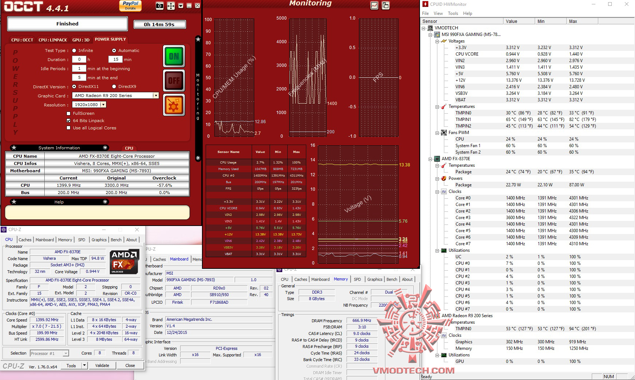Image resolution: width=635 pixels, height=380 pixels.
Task: Click the CPUID HWMonitor title bar icon
Action: [x=425, y=4]
